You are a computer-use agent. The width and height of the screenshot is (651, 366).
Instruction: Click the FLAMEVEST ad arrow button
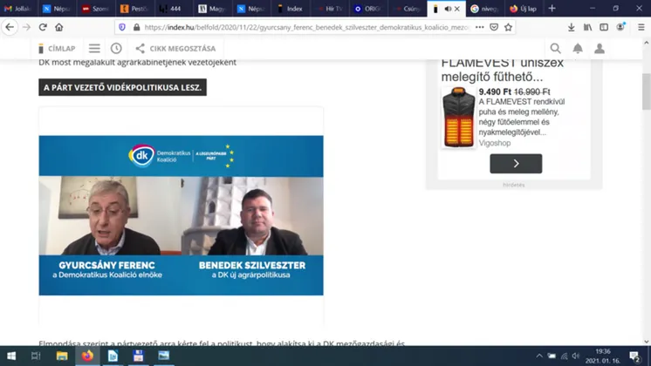click(x=515, y=163)
